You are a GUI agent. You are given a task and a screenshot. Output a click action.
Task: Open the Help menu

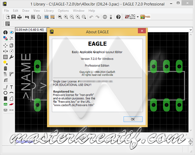pos(92,11)
